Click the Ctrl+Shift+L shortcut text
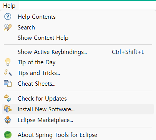The image size is (156, 140). click(x=128, y=52)
